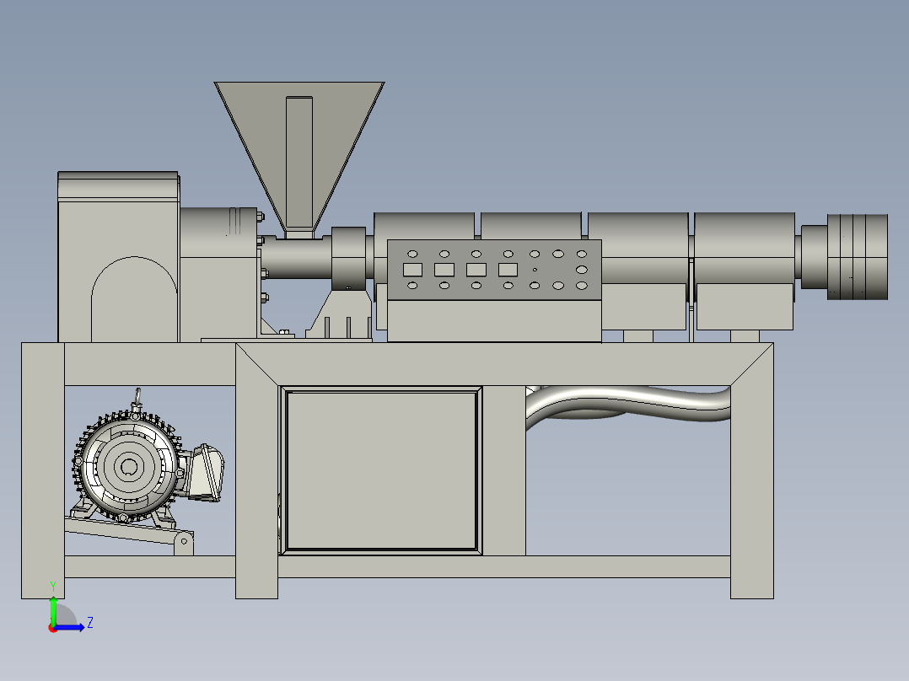This screenshot has width=909, height=681.
Task: Select the large cabinet door in the frame
Action: (x=381, y=470)
